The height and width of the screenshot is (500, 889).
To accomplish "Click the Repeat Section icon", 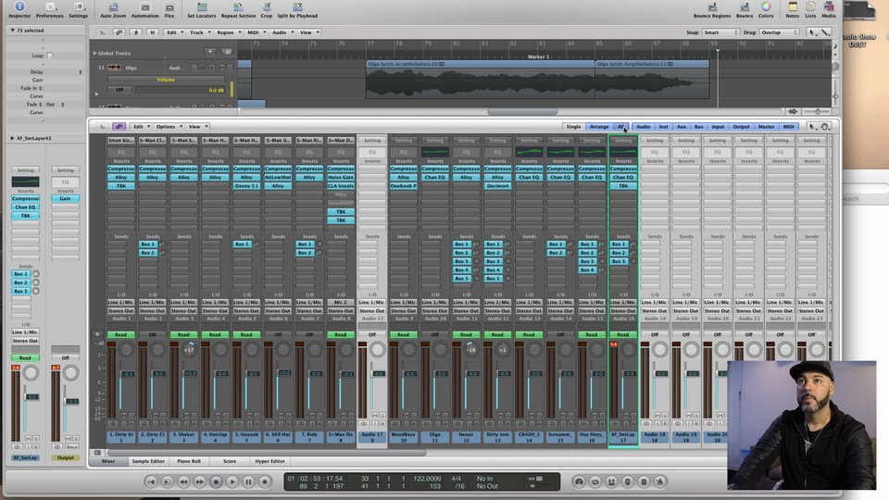I will pos(238,8).
